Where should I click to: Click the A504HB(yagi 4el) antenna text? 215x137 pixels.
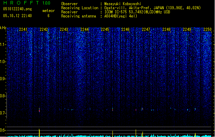click(x=121, y=16)
